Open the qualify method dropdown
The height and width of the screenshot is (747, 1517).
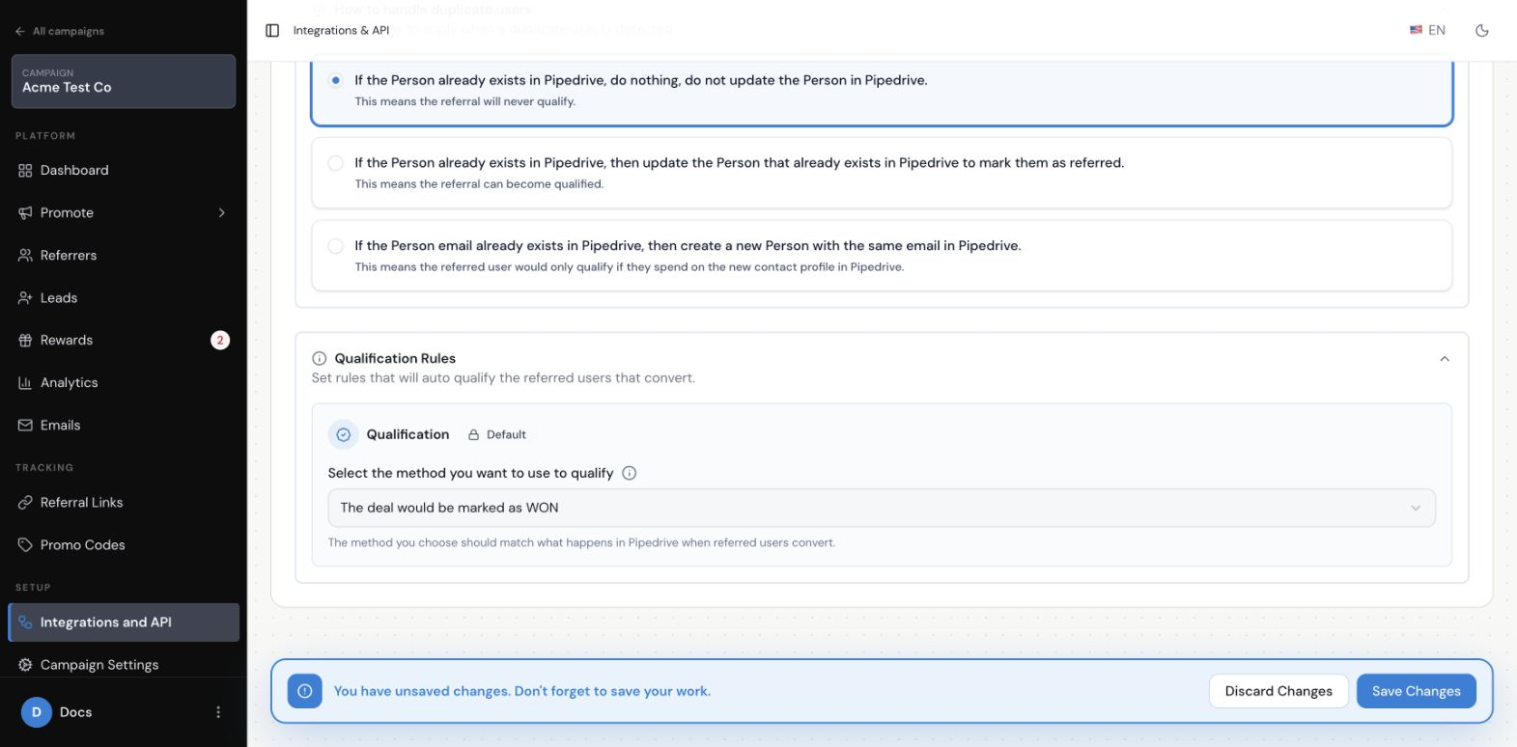(x=882, y=509)
